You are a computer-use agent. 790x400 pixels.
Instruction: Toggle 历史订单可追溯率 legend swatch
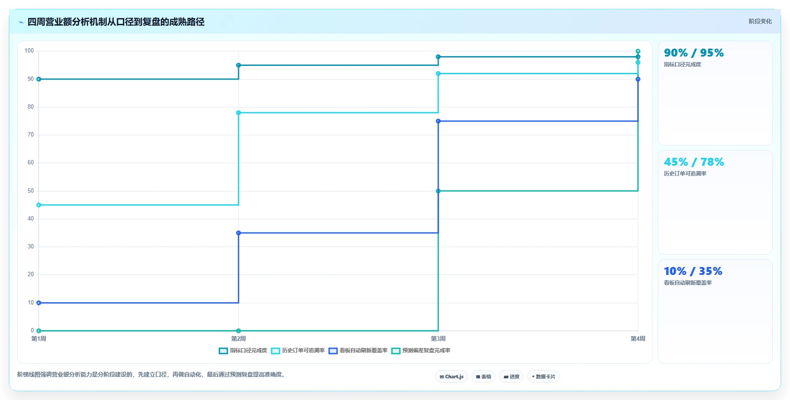276,351
